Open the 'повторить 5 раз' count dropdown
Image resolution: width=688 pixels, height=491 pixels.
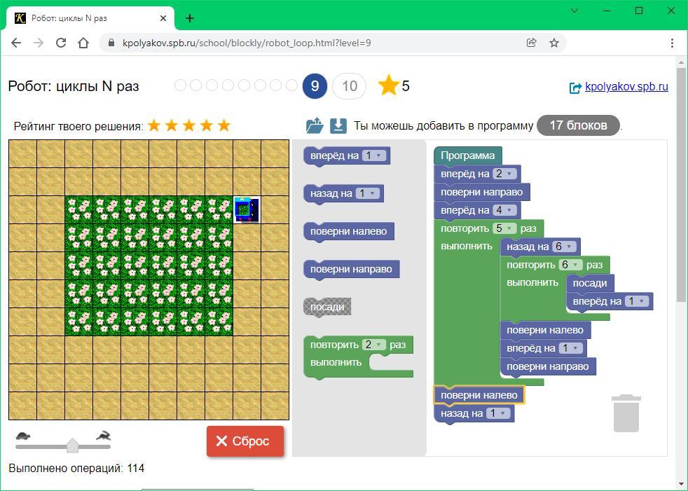pos(504,228)
